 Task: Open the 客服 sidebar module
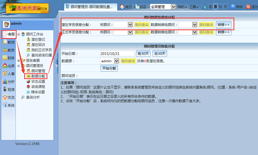[x=9, y=34]
